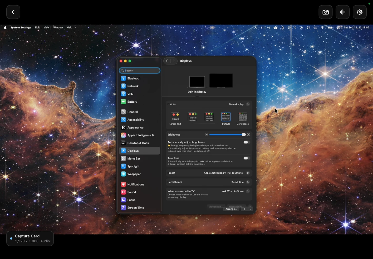The width and height of the screenshot is (373, 259).
Task: Select the external display thumbnail
Action: coord(221,81)
